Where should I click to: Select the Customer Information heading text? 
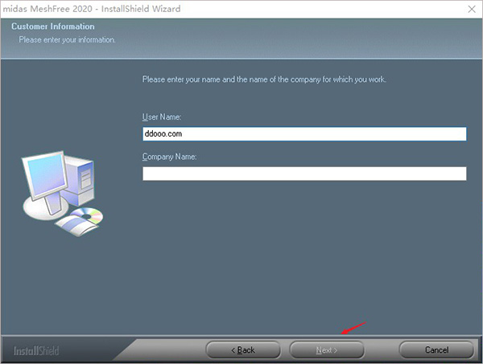tap(53, 27)
